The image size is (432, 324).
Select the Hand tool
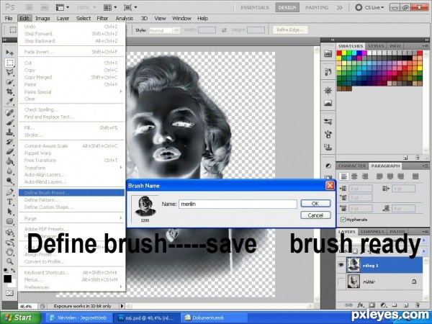coord(9,251)
